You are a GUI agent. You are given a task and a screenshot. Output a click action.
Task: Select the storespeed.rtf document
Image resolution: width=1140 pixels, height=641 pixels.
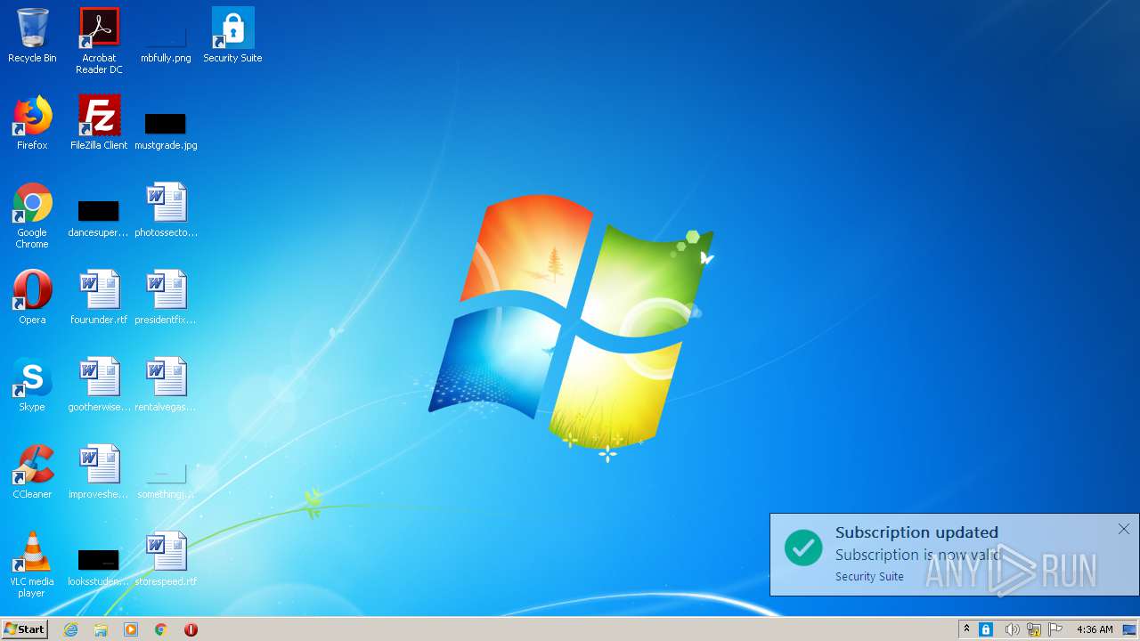pyautogui.click(x=166, y=559)
